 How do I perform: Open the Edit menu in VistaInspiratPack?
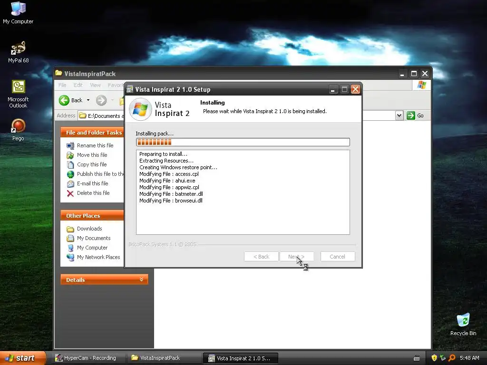(x=78, y=85)
